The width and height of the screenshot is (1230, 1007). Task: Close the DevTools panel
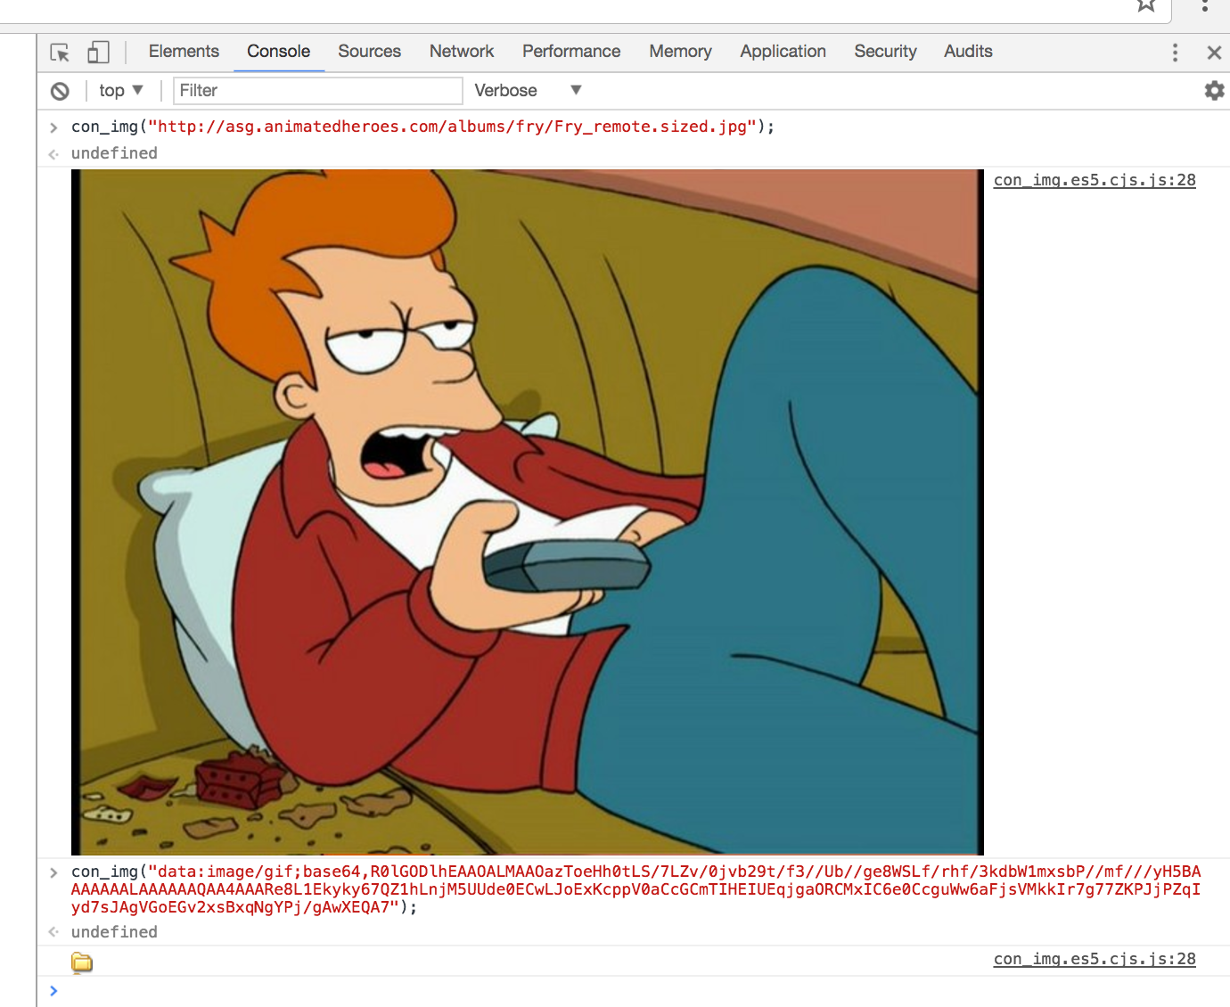[1214, 53]
